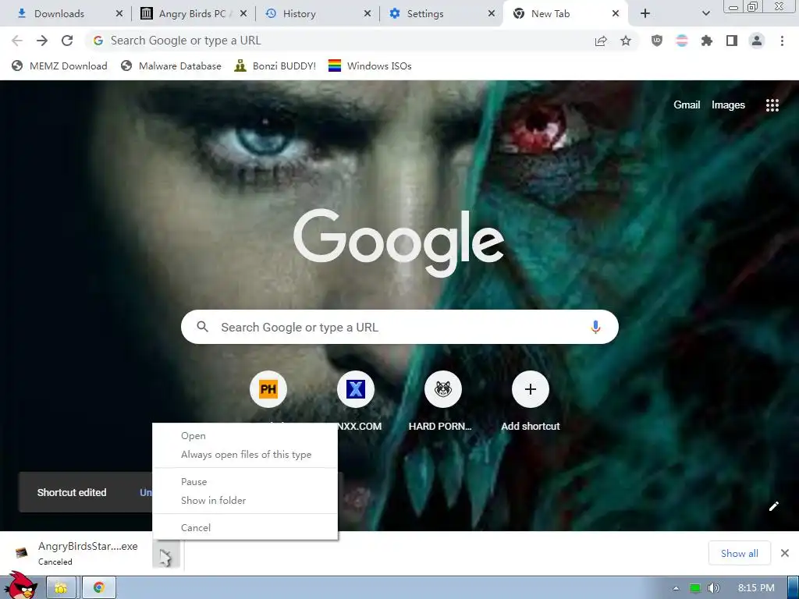The height and width of the screenshot is (599, 799).
Task: Close the Settings tab
Action: click(x=492, y=14)
